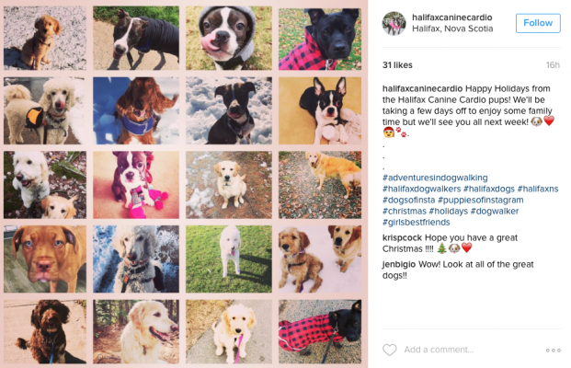This screenshot has width=571, height=368.
Task: Open the Halifax, Nova Scotia location link
Action: [x=452, y=29]
